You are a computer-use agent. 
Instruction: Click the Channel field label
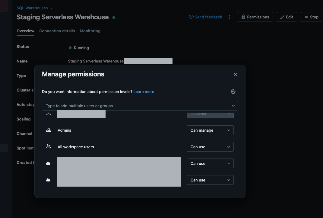coord(24,133)
